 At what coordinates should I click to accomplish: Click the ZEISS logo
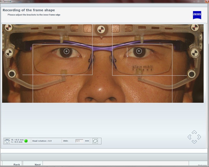[x=197, y=15]
